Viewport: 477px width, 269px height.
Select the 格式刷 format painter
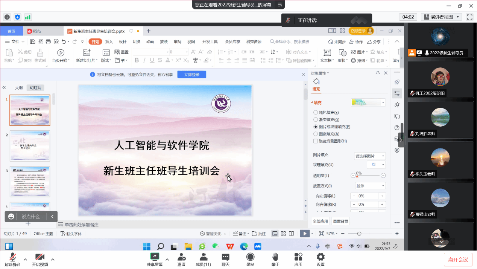point(40,55)
